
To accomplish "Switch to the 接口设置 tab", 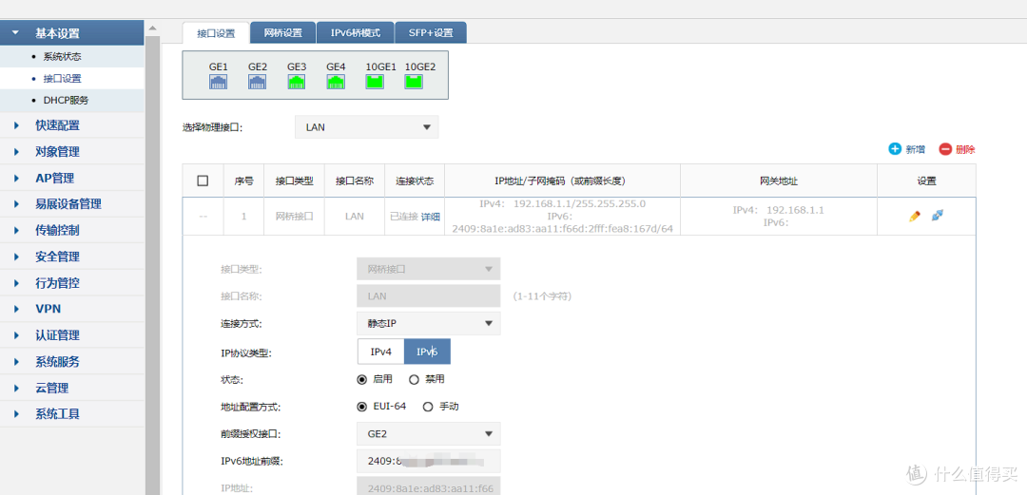I will pos(216,32).
